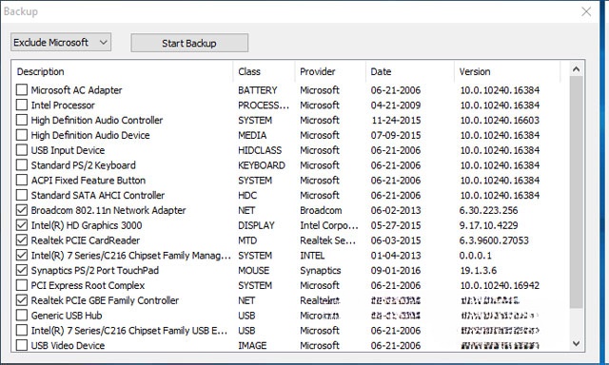Click the IMAGE class cell
This screenshot has width=609, height=365.
click(252, 345)
